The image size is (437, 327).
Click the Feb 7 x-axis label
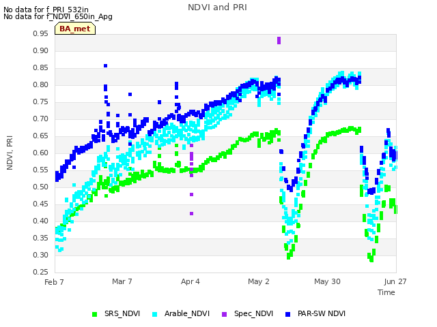coord(54,282)
